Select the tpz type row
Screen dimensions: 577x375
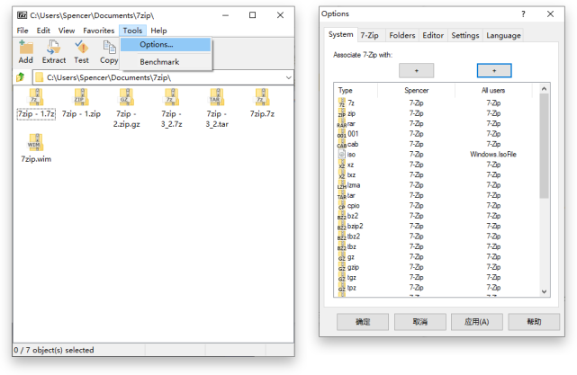(437, 288)
